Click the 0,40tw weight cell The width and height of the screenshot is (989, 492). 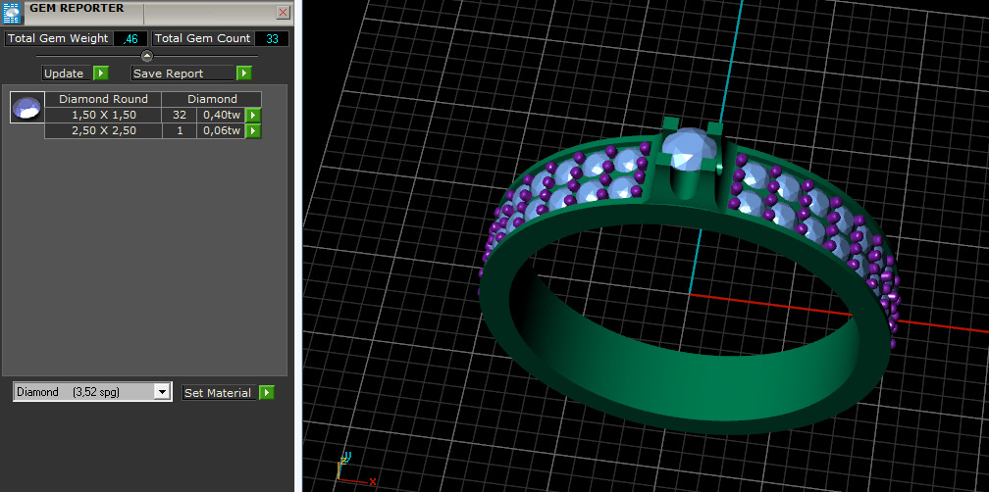click(x=222, y=115)
